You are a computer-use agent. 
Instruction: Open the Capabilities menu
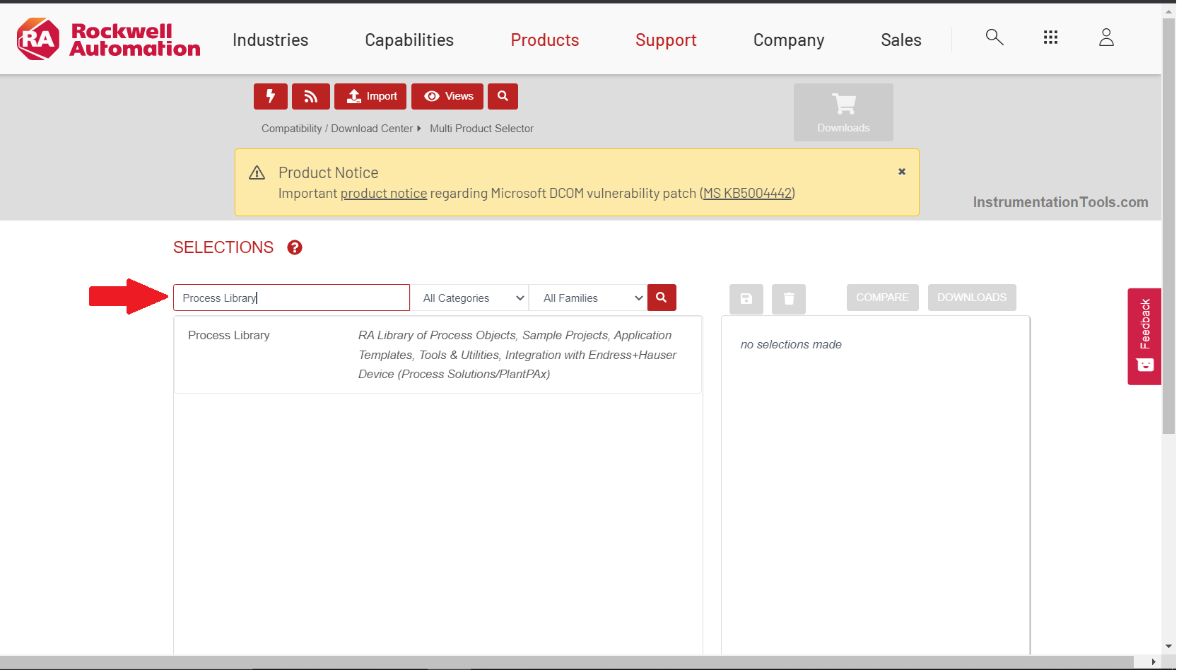(x=409, y=40)
